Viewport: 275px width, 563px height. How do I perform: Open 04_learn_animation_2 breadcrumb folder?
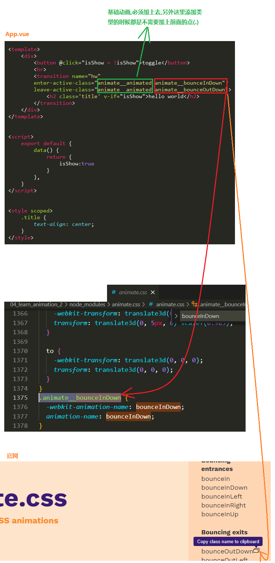(x=36, y=305)
